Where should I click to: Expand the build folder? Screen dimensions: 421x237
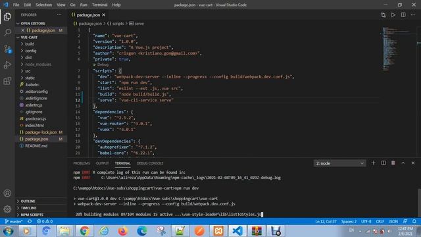tap(30, 44)
